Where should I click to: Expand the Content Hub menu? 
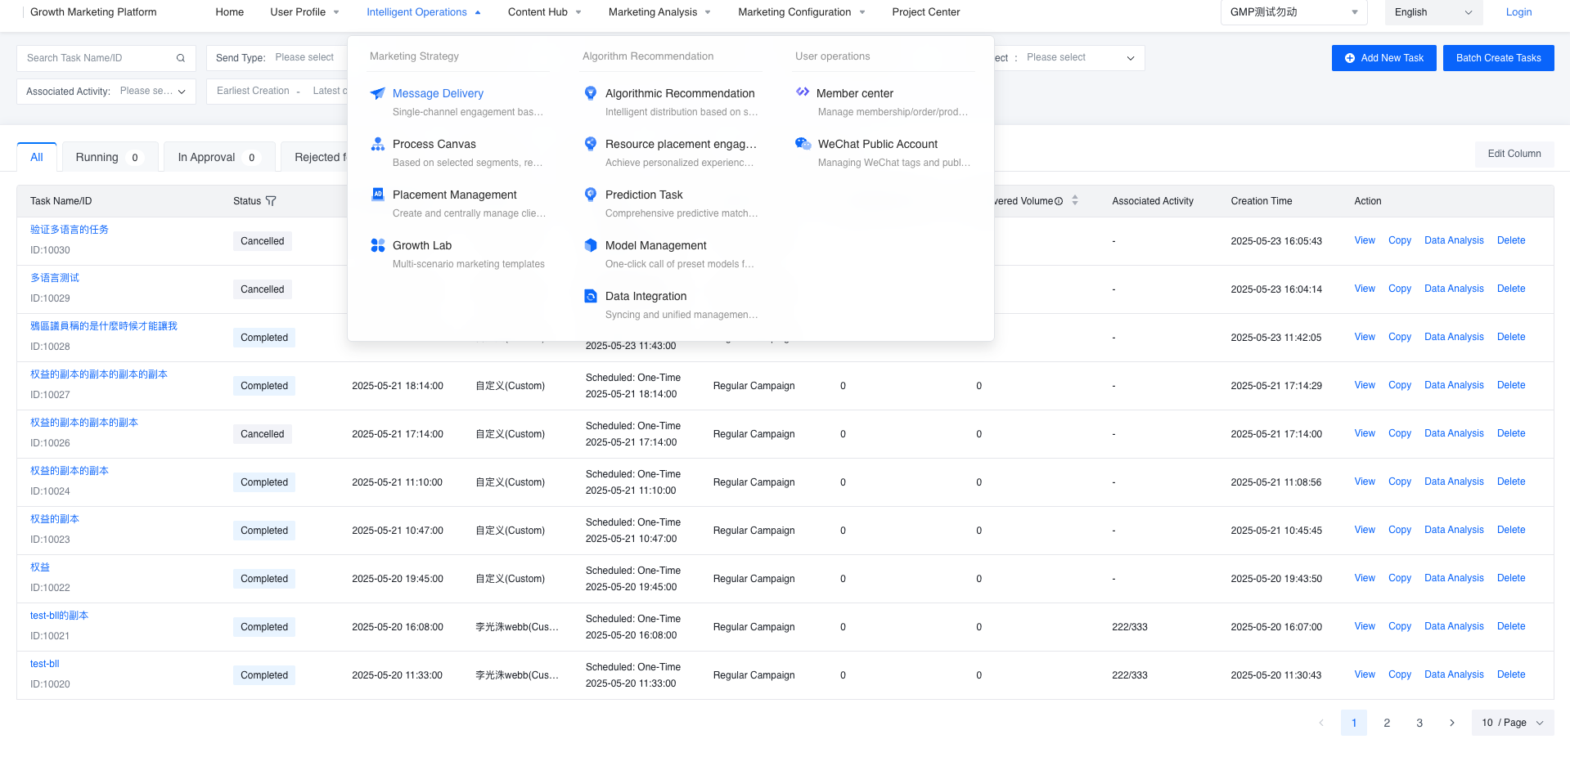pyautogui.click(x=545, y=12)
